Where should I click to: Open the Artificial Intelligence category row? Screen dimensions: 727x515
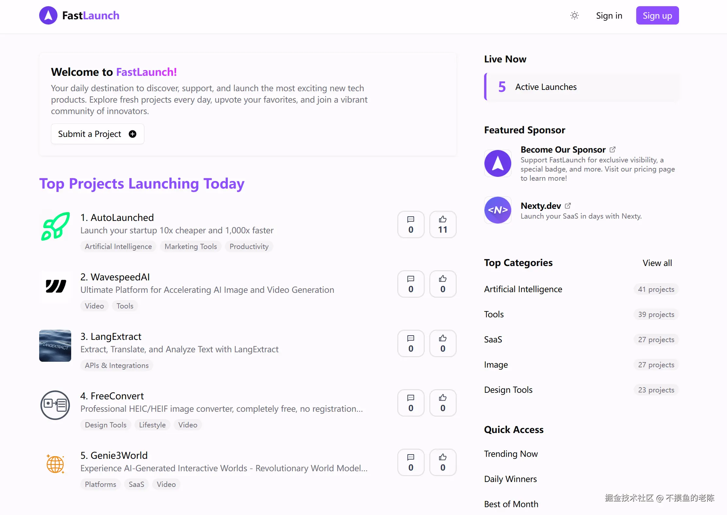[523, 289]
